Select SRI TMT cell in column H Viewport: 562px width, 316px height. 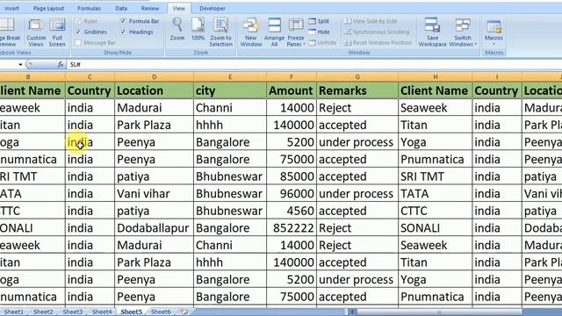436,176
